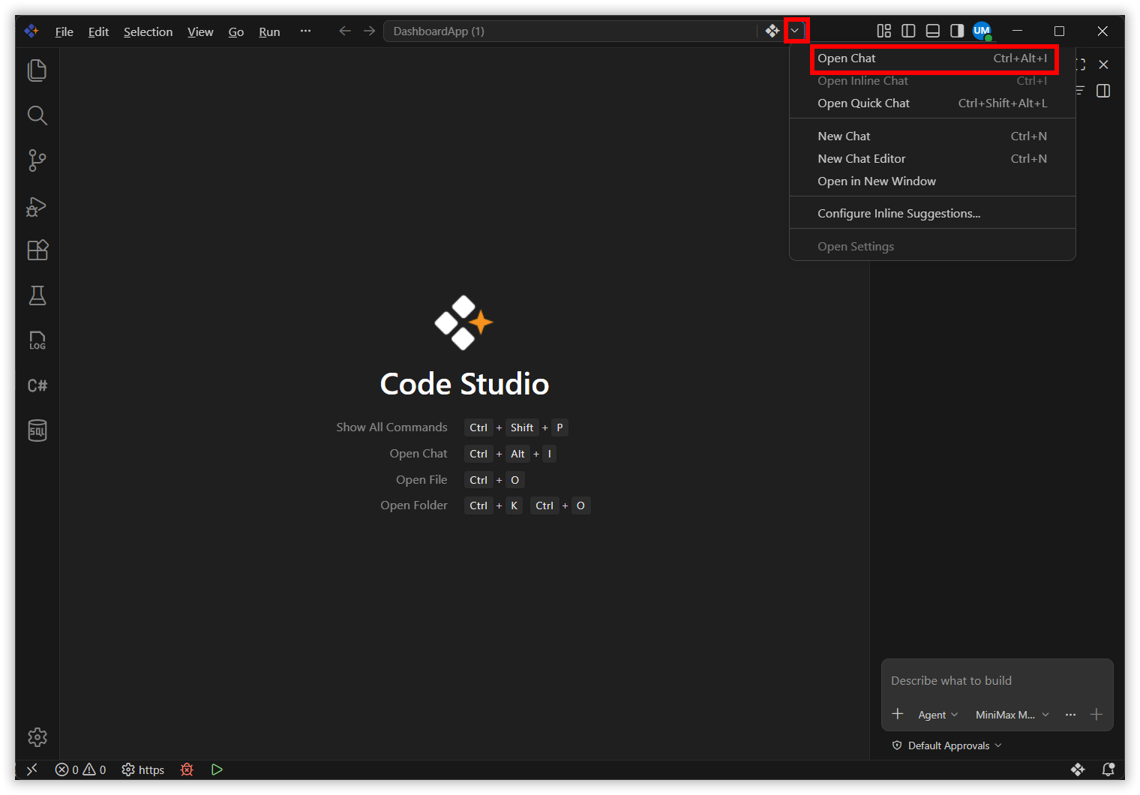Select Configure Inline Suggestions...
The image size is (1140, 795).
[x=932, y=214]
